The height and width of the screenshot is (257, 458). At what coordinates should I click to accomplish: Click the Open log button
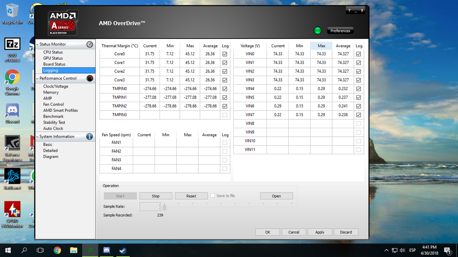[x=276, y=196]
